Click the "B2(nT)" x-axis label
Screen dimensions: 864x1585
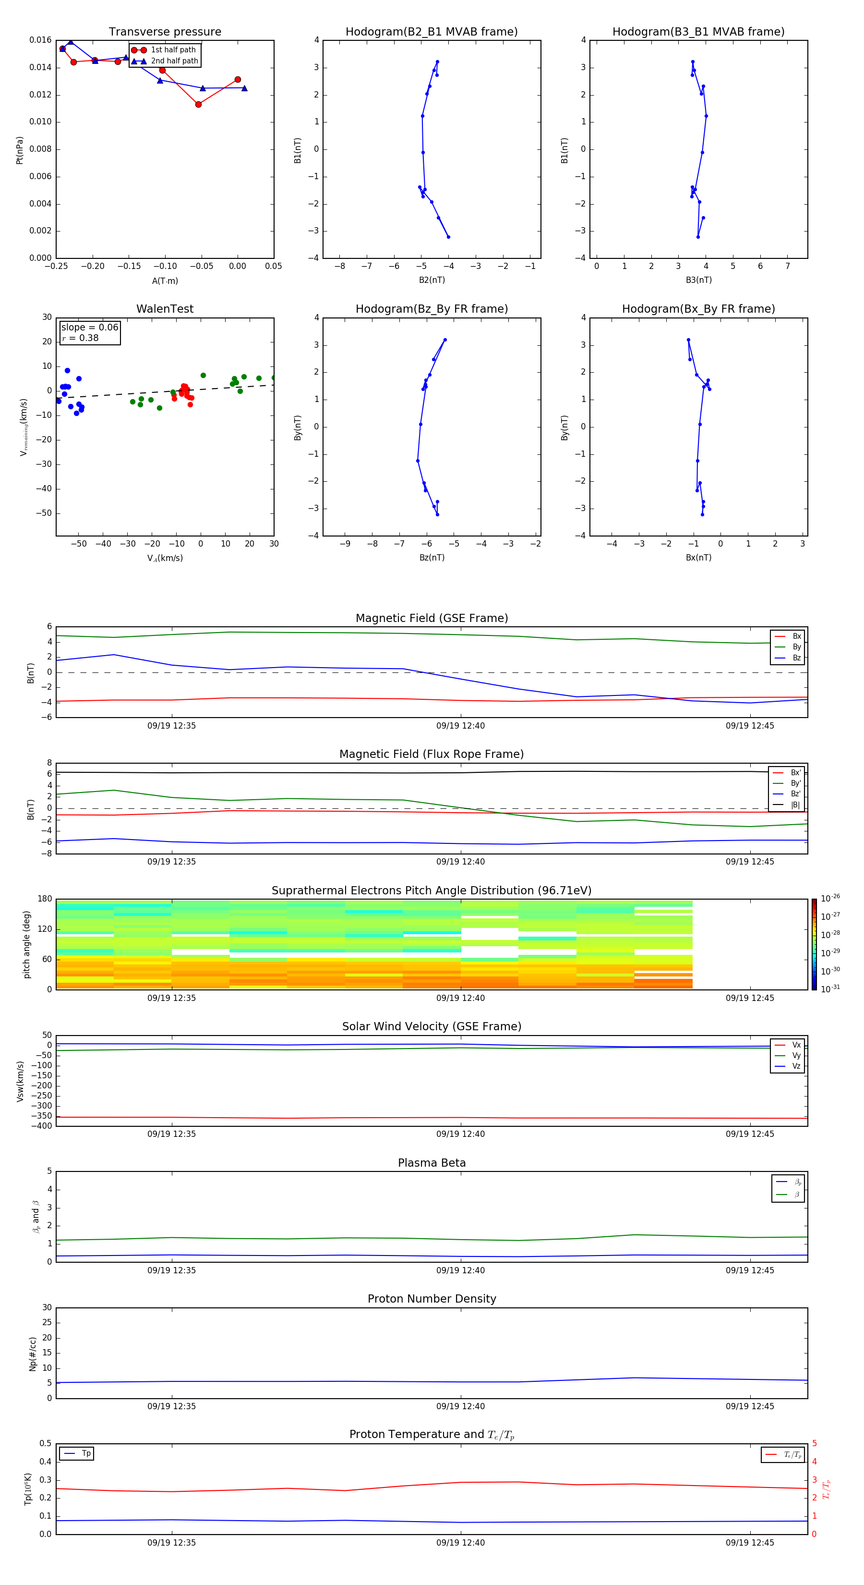(432, 280)
